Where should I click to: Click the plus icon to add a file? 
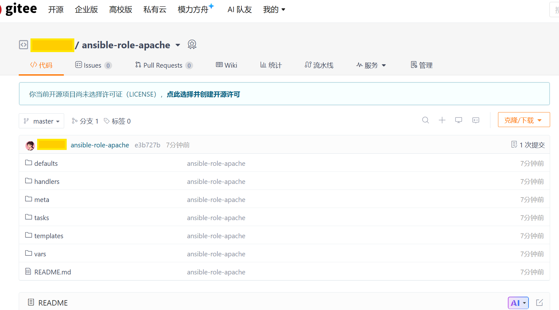442,120
